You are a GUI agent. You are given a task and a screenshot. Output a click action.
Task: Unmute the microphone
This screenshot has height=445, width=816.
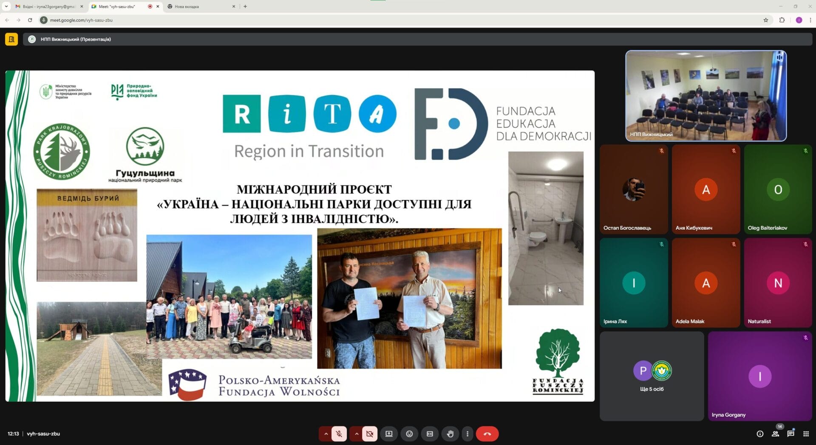click(x=339, y=434)
